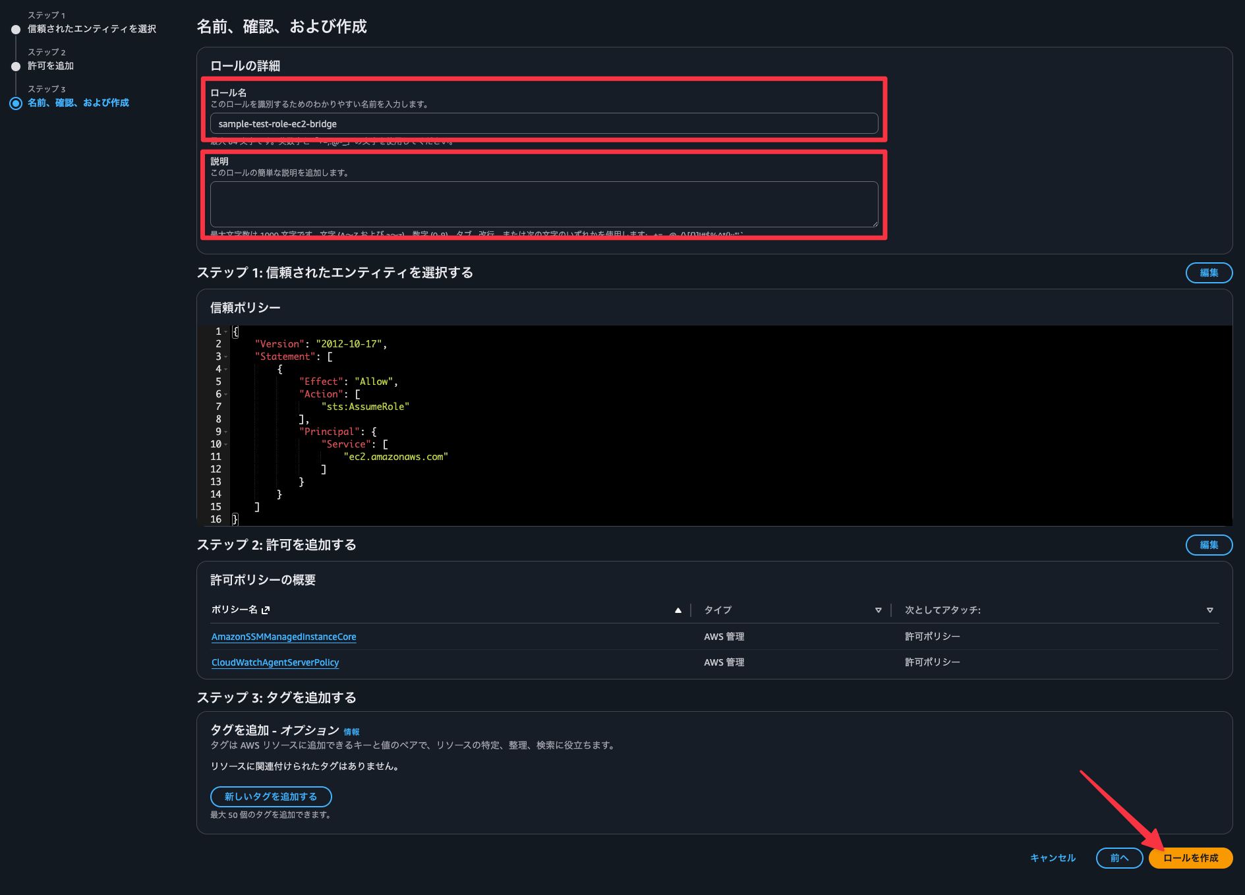
Task: Collapse the Statement fold arrow at line 3
Action: tap(226, 357)
